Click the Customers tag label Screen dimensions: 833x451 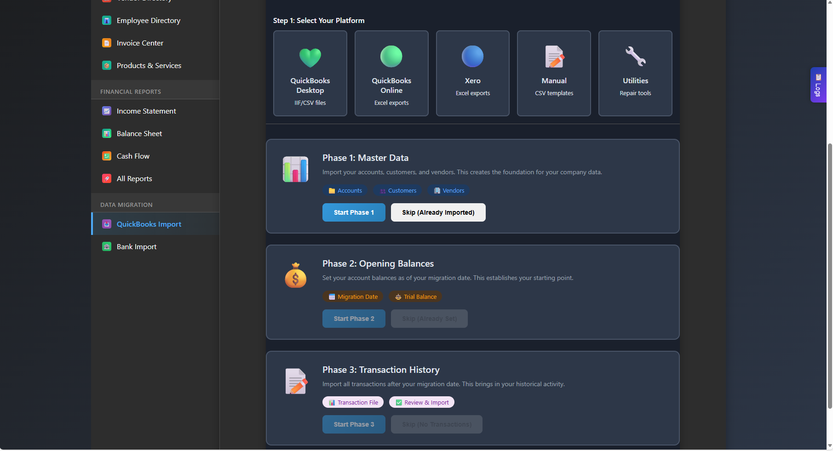tap(398, 191)
